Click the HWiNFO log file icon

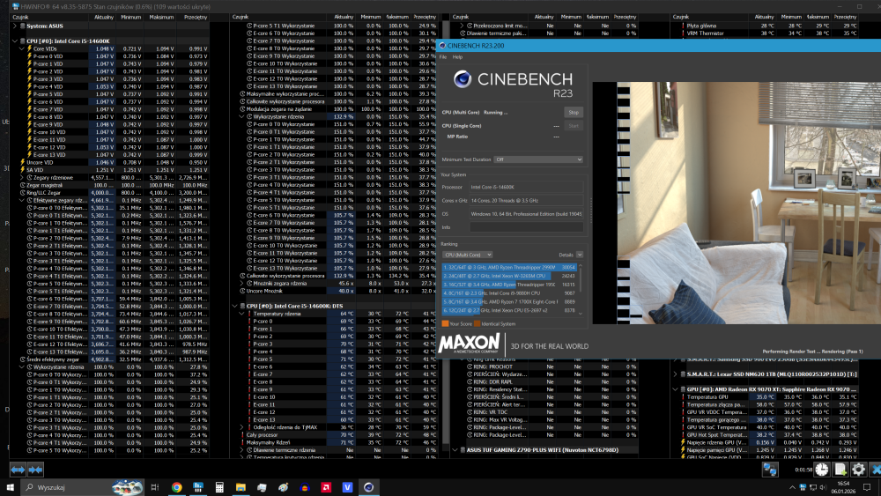click(x=840, y=470)
